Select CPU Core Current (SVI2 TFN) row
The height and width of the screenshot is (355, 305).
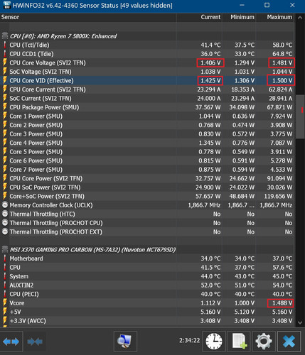point(147,89)
